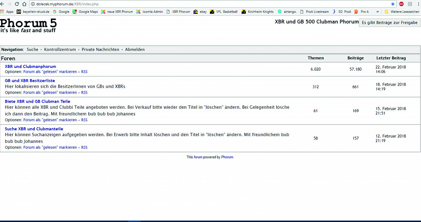Screen dimensions: 421x222
Task: Open the ebay bookmark
Action: pos(200,12)
